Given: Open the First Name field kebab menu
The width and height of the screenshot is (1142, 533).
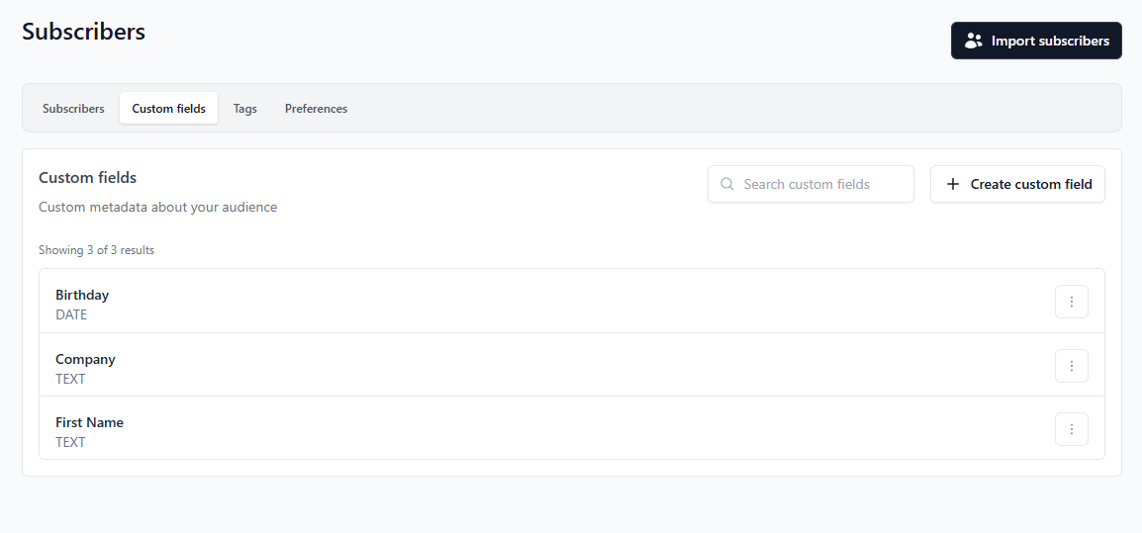Looking at the screenshot, I should pyautogui.click(x=1071, y=429).
